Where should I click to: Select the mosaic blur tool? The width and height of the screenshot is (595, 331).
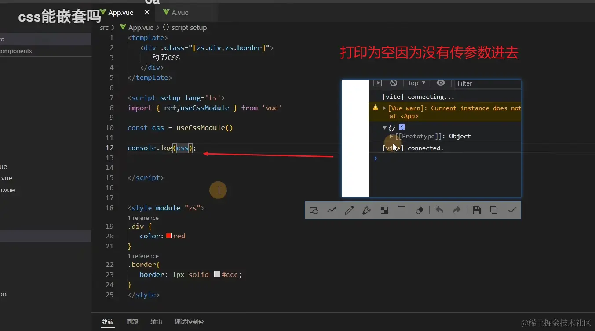point(384,210)
